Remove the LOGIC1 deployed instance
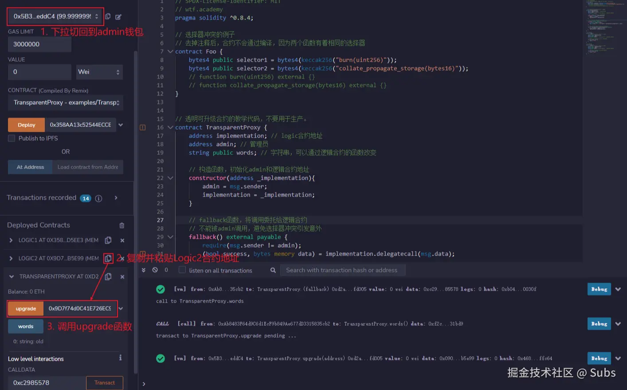This screenshot has width=627, height=390. point(122,240)
